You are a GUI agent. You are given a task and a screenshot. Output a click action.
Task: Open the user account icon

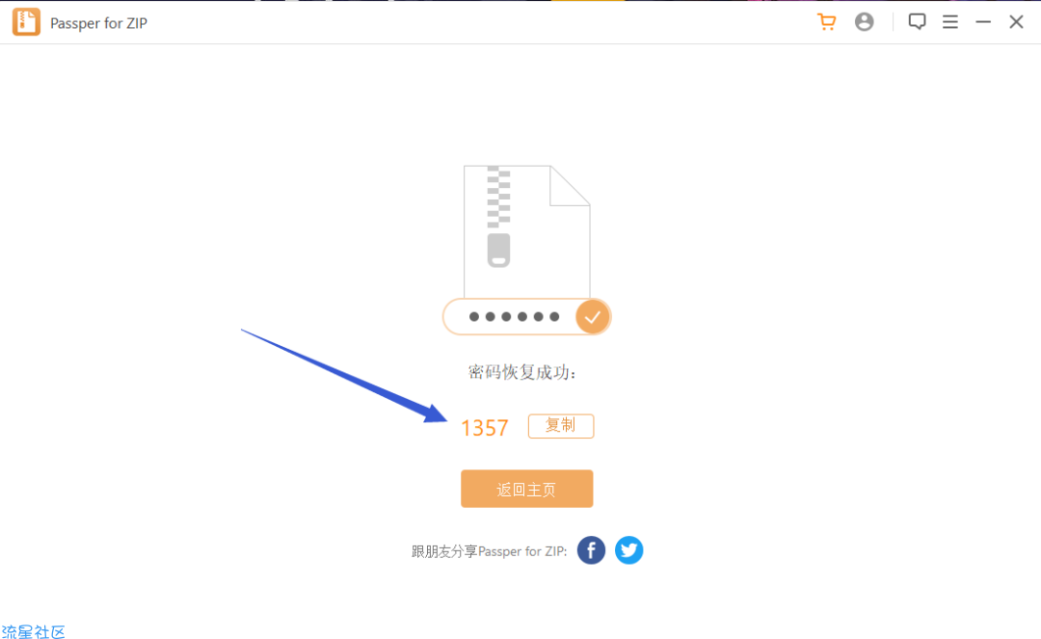(864, 22)
